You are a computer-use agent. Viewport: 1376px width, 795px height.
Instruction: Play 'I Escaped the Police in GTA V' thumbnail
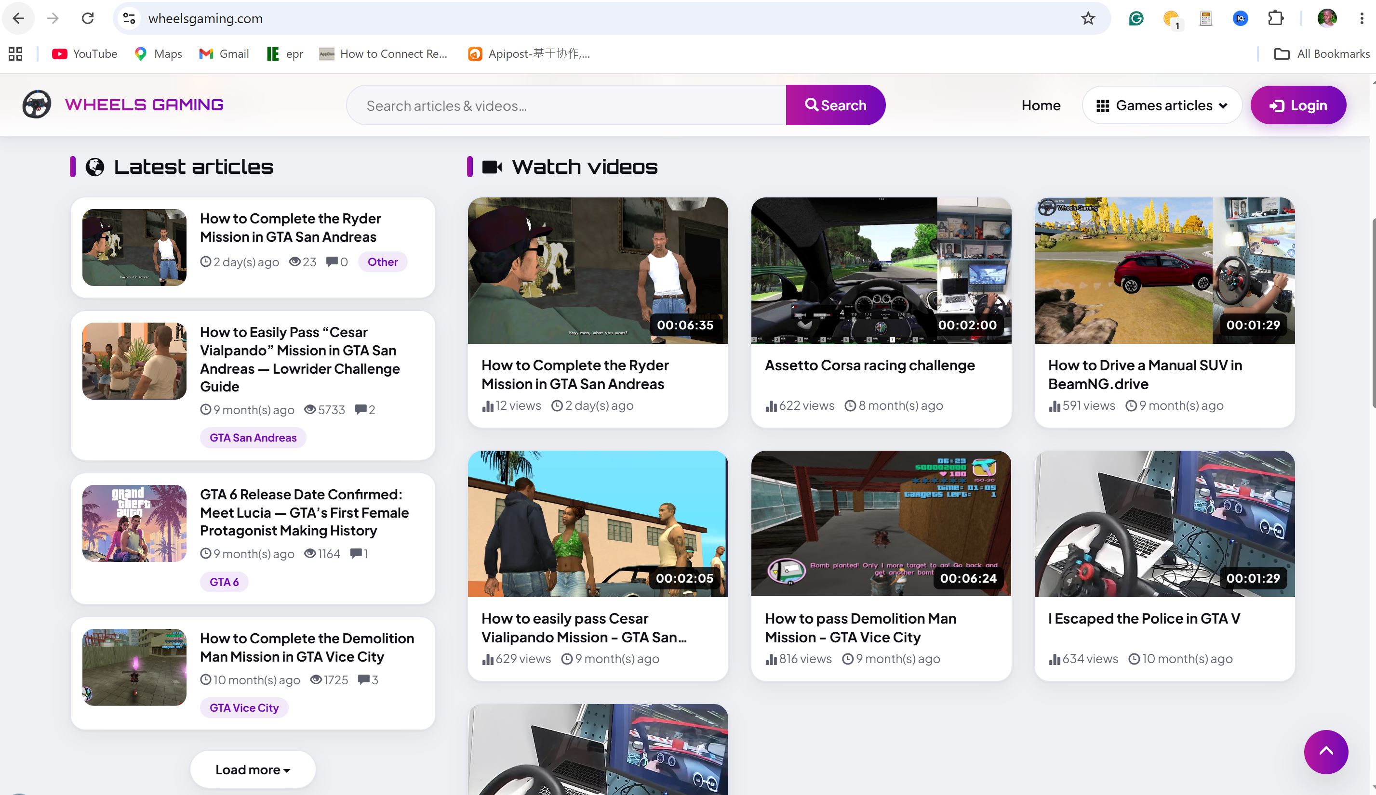pos(1165,524)
